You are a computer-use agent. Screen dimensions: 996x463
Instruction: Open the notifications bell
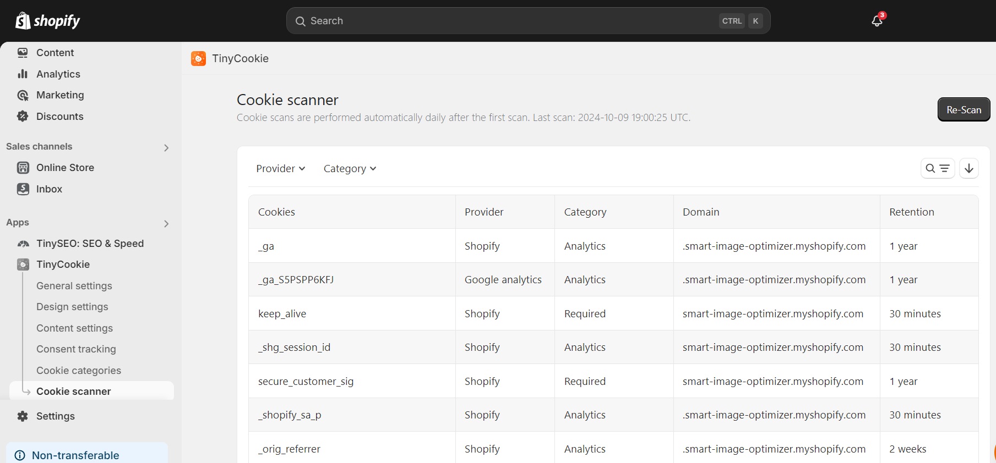(877, 21)
